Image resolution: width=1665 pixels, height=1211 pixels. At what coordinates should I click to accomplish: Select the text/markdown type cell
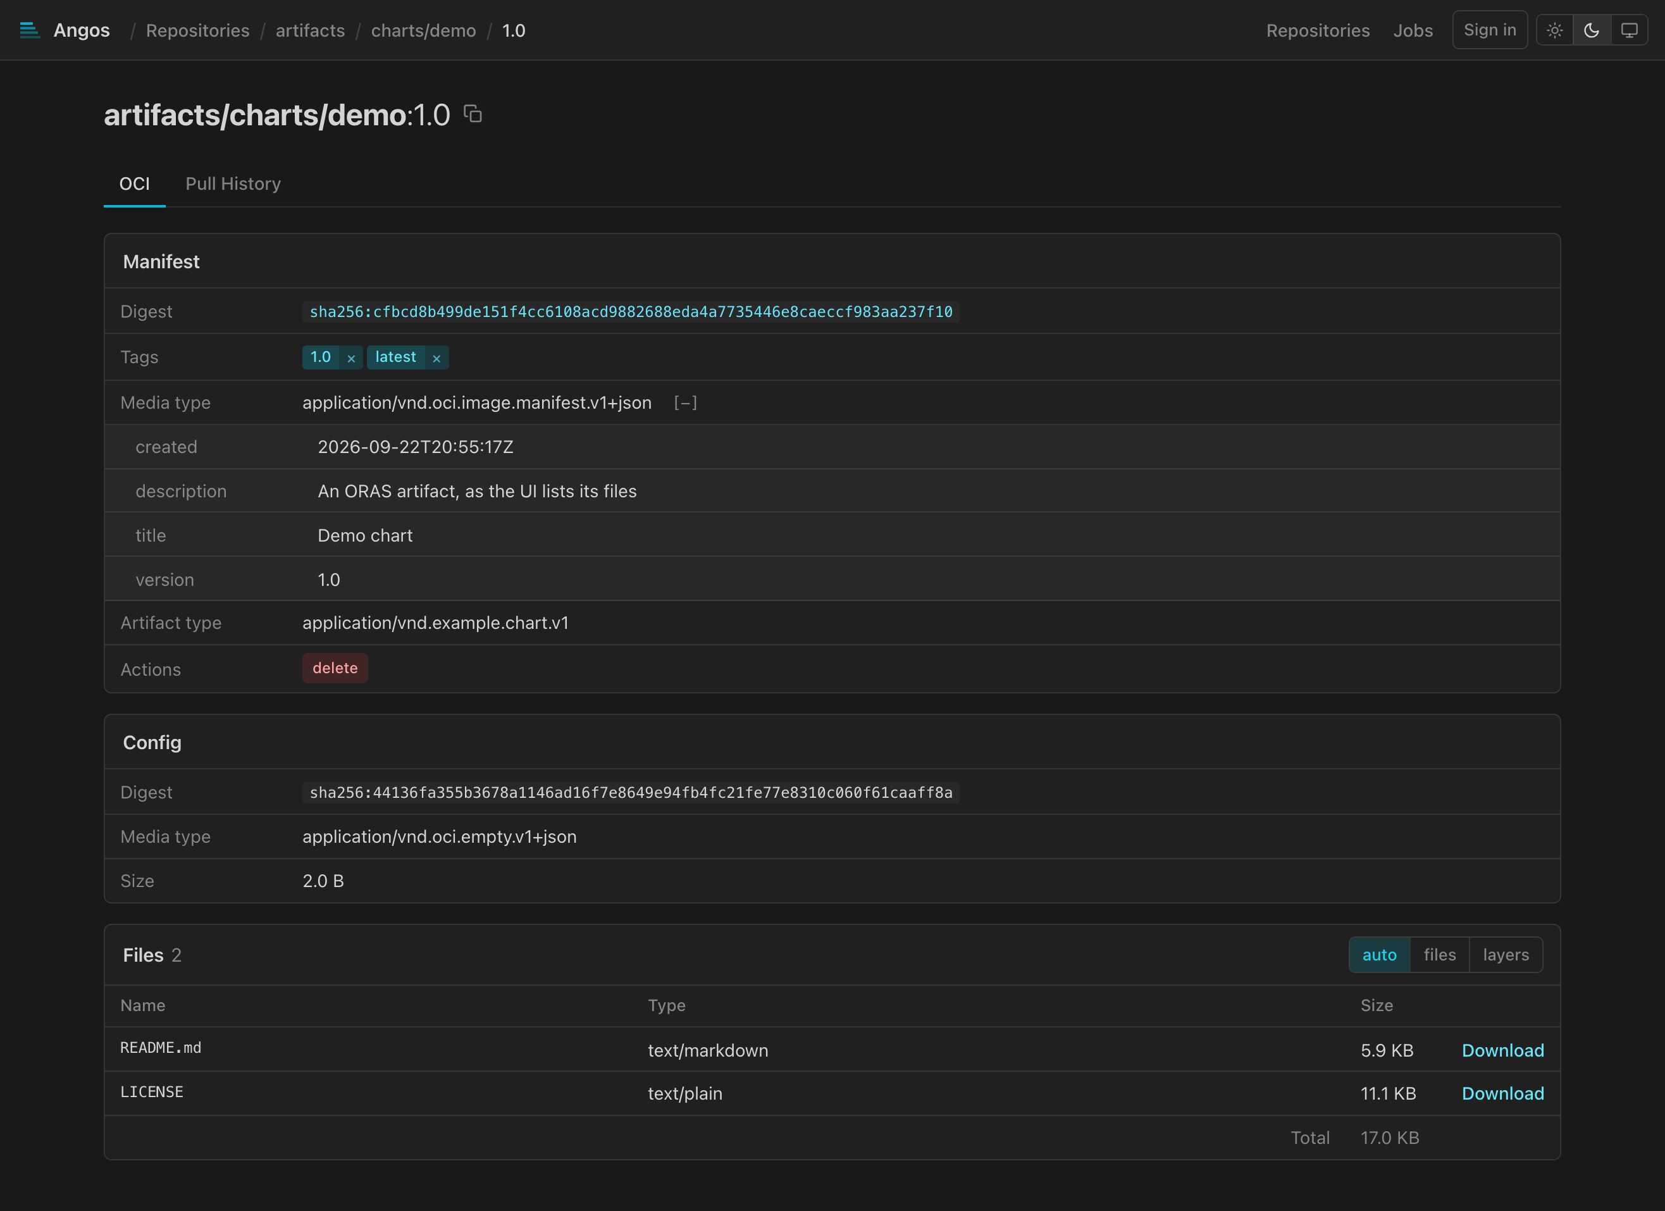tap(708, 1050)
